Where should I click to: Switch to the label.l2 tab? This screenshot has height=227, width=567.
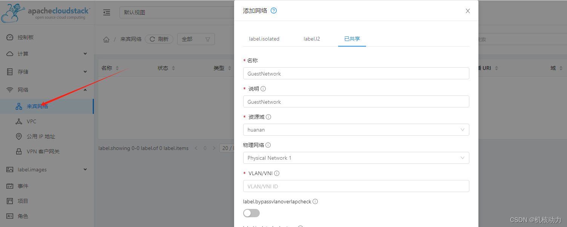pyautogui.click(x=311, y=38)
